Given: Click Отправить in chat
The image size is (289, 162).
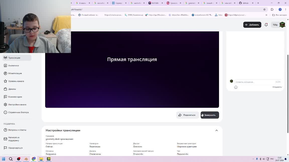Looking at the screenshot, I should (277, 87).
